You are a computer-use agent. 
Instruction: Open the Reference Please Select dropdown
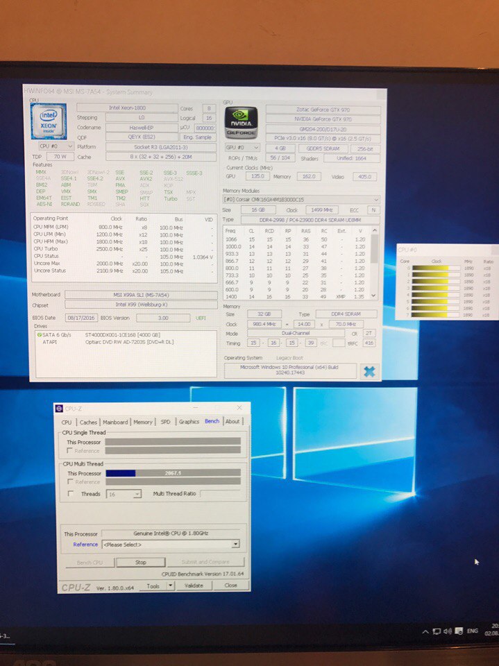(x=171, y=544)
